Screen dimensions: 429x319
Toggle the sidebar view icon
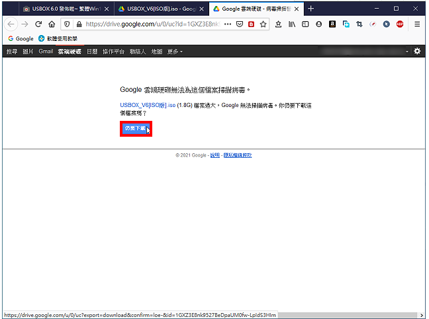click(305, 24)
